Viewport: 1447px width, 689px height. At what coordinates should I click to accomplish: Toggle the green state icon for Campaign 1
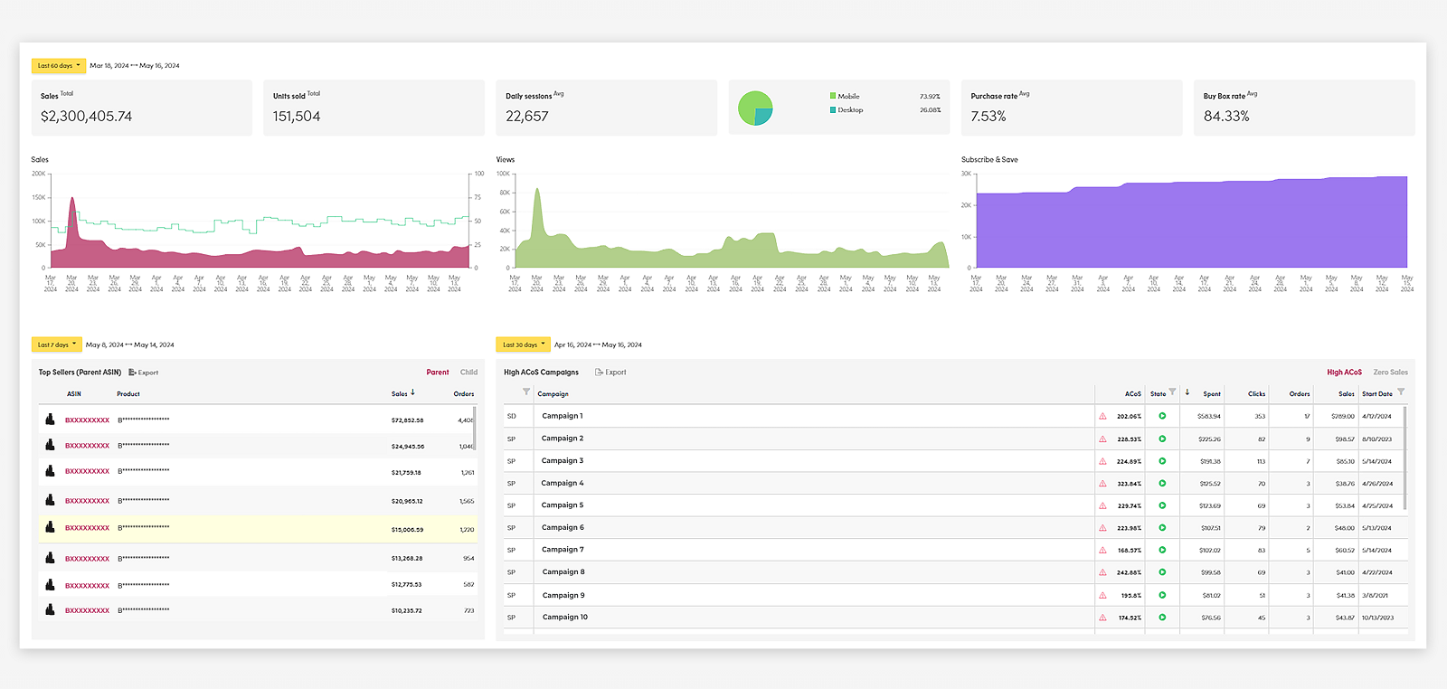(x=1162, y=416)
